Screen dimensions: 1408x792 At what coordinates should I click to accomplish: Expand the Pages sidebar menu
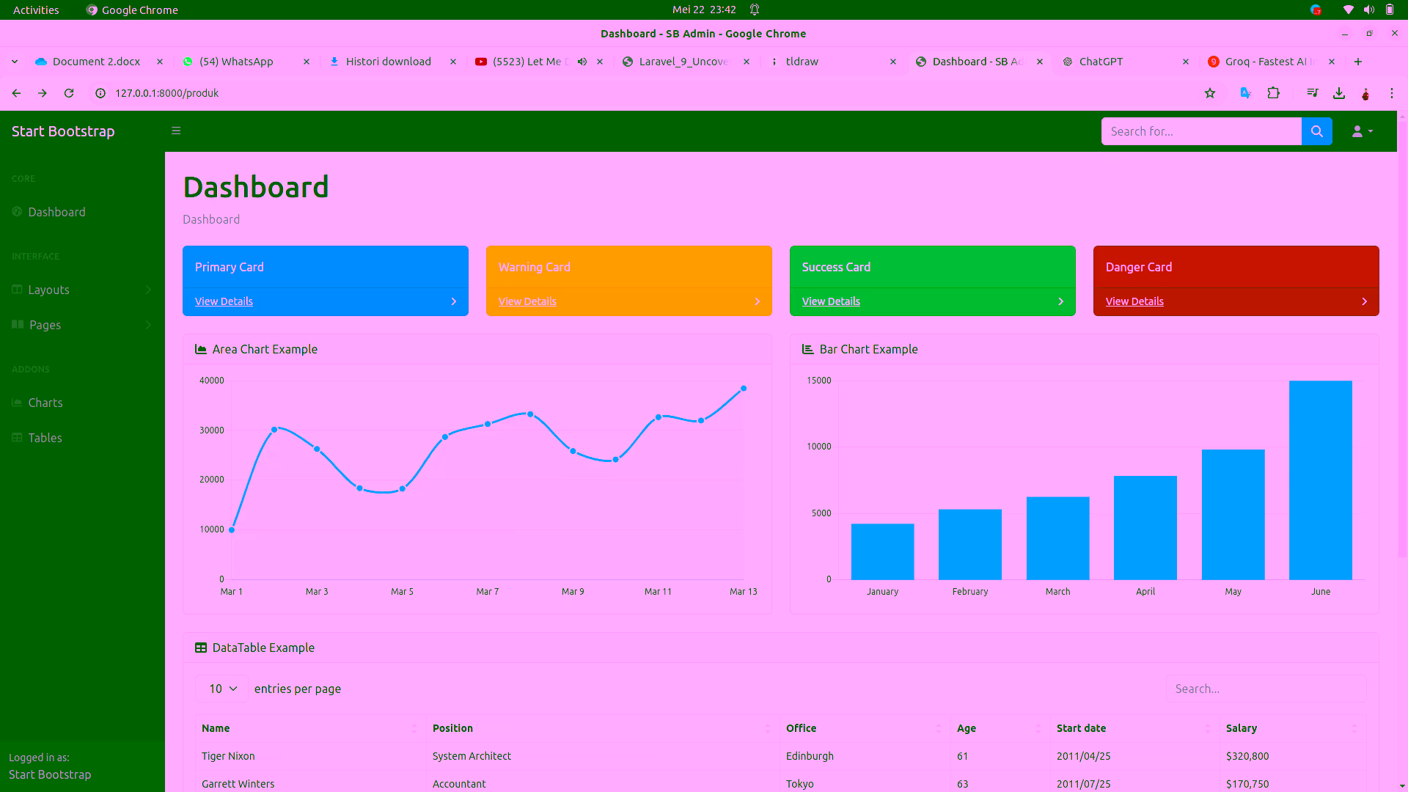pyautogui.click(x=45, y=325)
